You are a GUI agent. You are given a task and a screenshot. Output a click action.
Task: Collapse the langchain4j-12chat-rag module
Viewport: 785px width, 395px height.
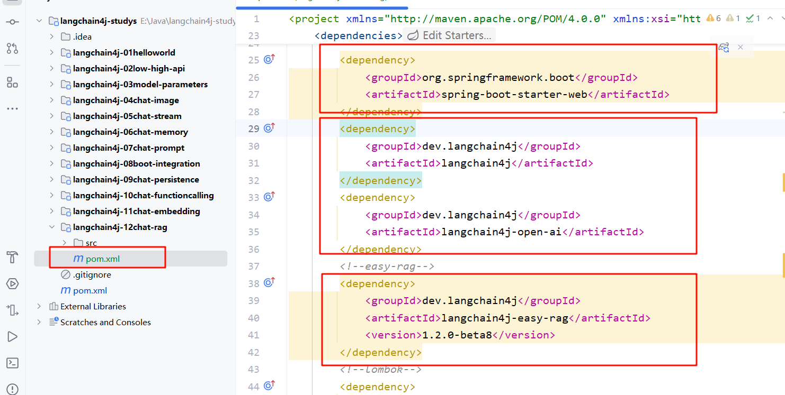tap(51, 227)
